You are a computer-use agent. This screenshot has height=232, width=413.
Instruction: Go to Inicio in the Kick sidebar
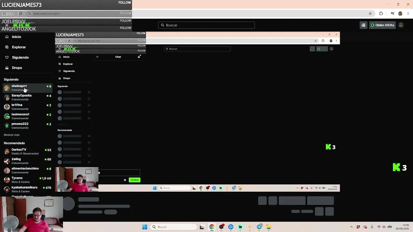[16, 37]
